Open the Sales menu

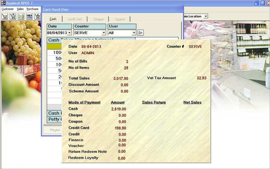point(20,9)
